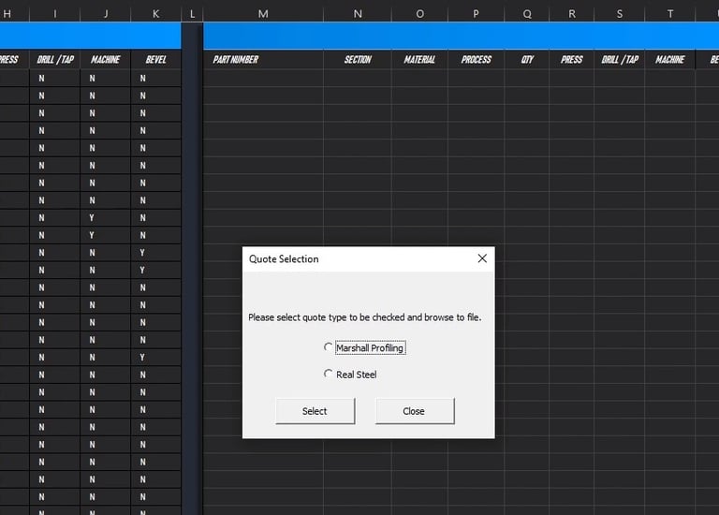The width and height of the screenshot is (719, 515).
Task: Select column P header
Action: point(476,14)
